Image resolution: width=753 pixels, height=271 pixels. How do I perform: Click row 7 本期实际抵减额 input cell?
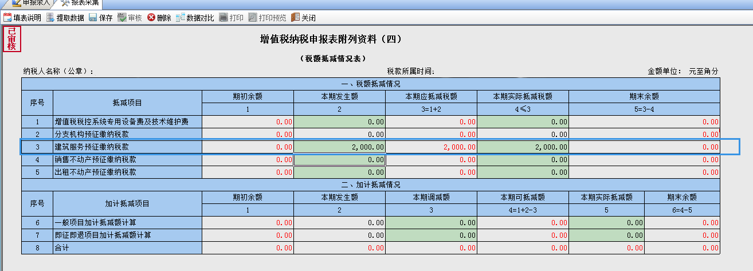[606, 235]
